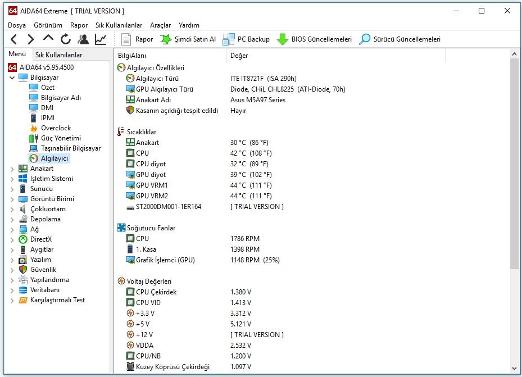This screenshot has height=377, width=522.
Task: Open the Rapor menu
Action: 79,25
